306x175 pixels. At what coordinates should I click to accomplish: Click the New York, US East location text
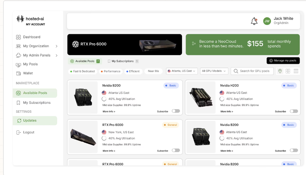click(121, 132)
